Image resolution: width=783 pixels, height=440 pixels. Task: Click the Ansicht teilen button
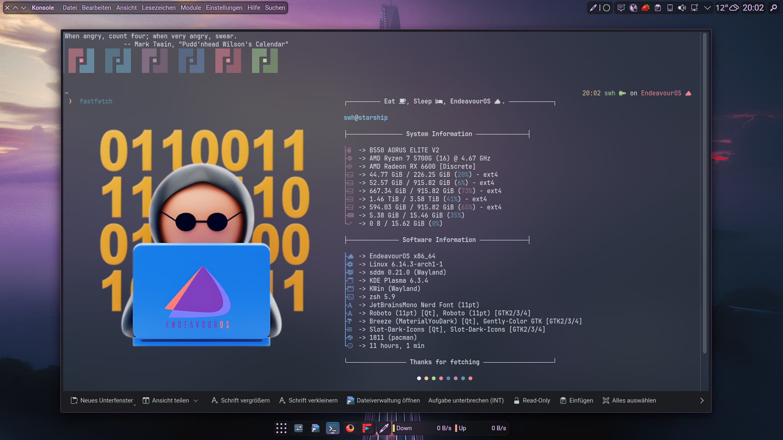coord(166,400)
